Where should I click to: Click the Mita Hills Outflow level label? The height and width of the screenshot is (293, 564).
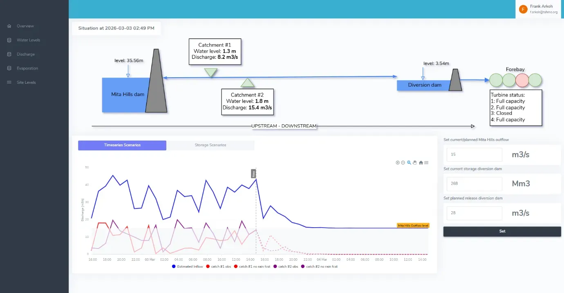pyautogui.click(x=413, y=226)
